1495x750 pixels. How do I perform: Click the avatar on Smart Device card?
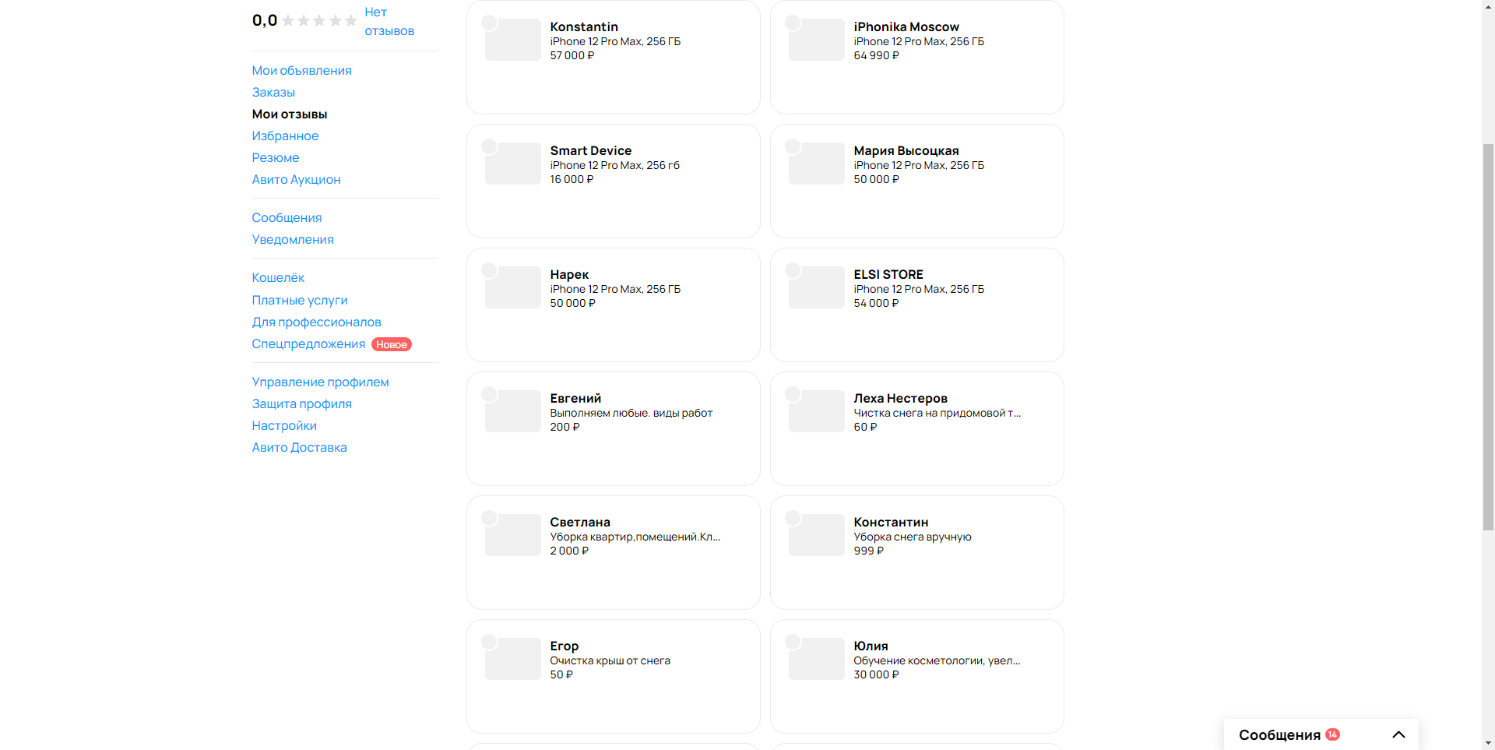pyautogui.click(x=489, y=146)
